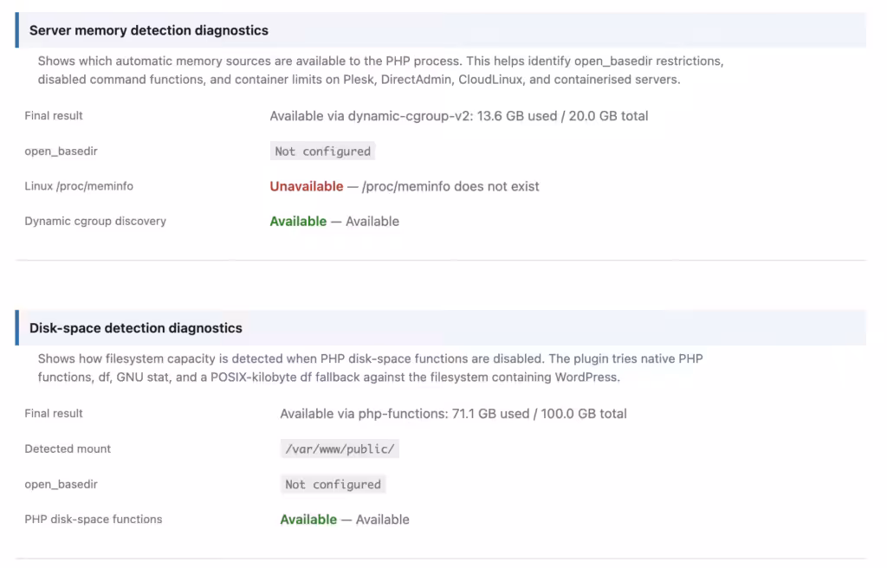
Task: Click the Server memory detection diagnostics heading
Action: click(149, 30)
